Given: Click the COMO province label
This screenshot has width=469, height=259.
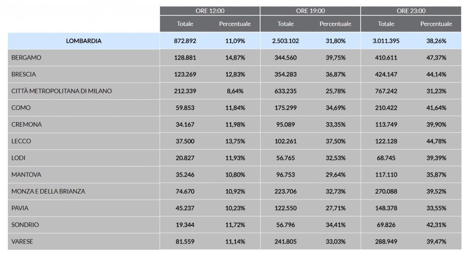Looking at the screenshot, I should point(21,108).
